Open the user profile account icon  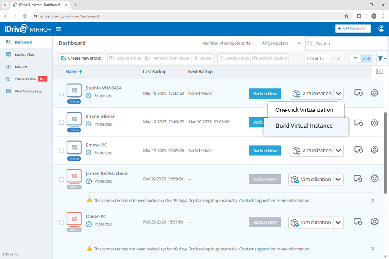[x=381, y=28]
